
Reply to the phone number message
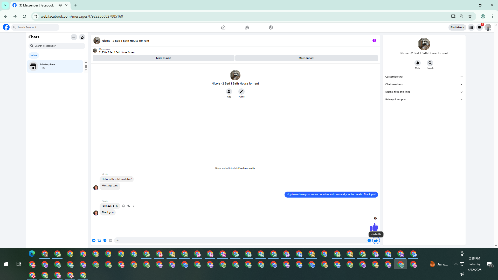tap(128, 206)
